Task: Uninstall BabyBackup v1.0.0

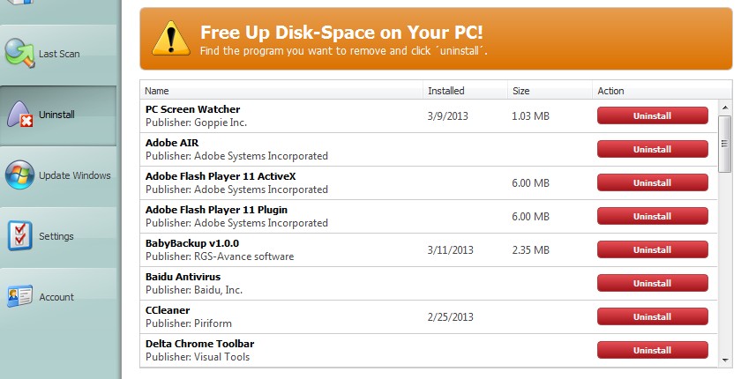Action: click(x=652, y=249)
